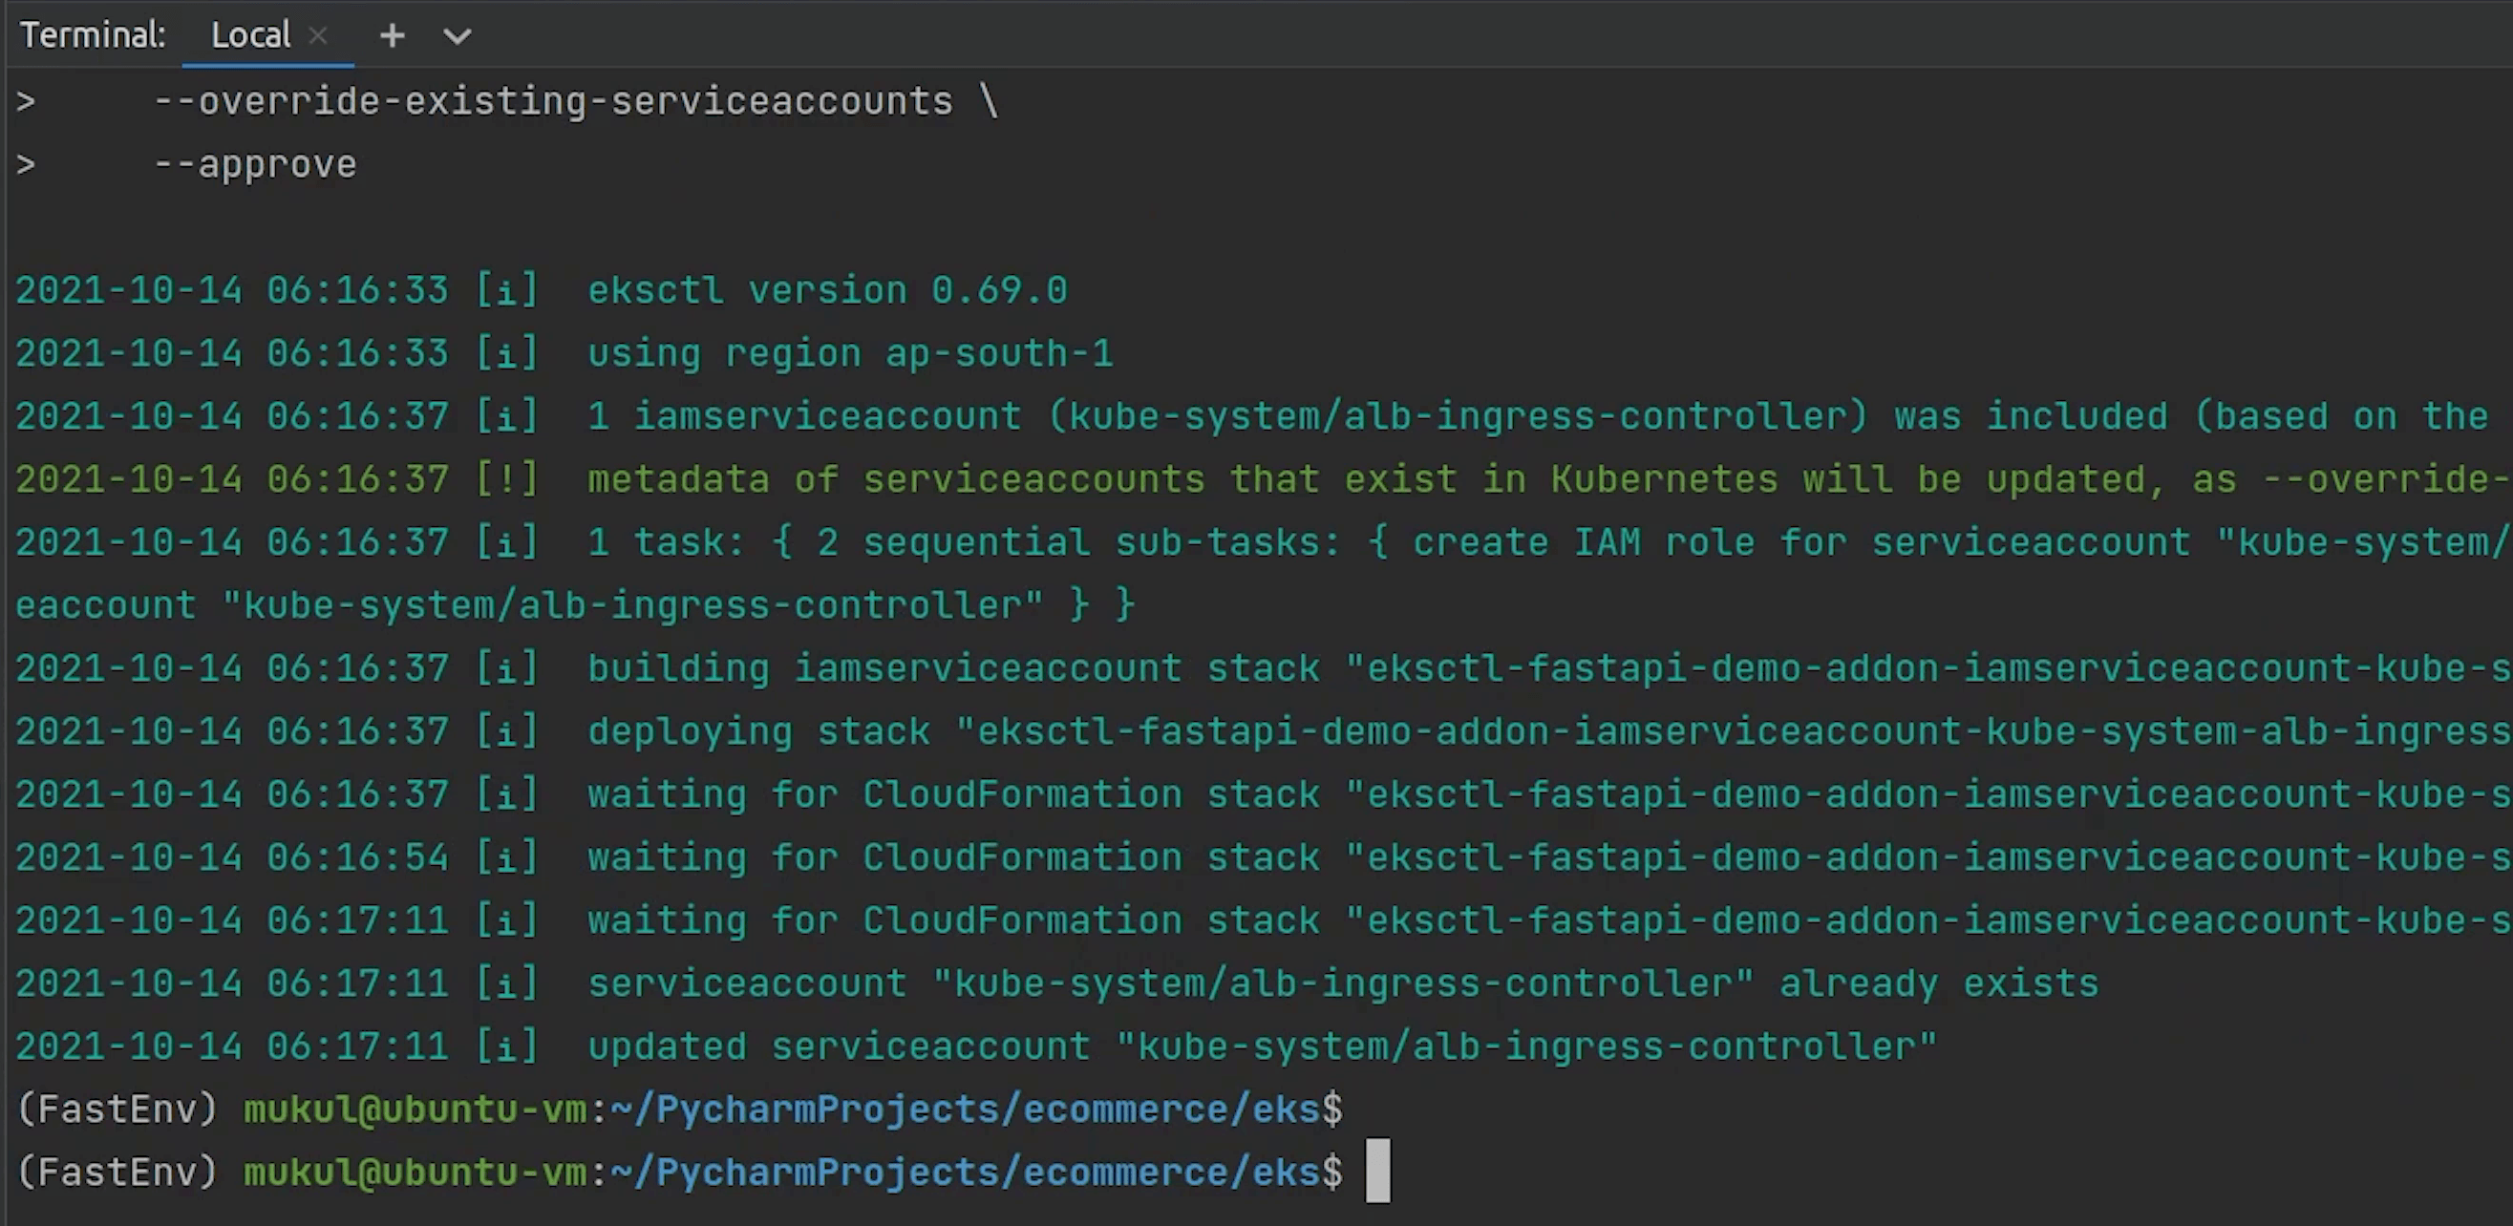
Task: Expand the terminal sessions dropdown chevron
Action: [458, 37]
